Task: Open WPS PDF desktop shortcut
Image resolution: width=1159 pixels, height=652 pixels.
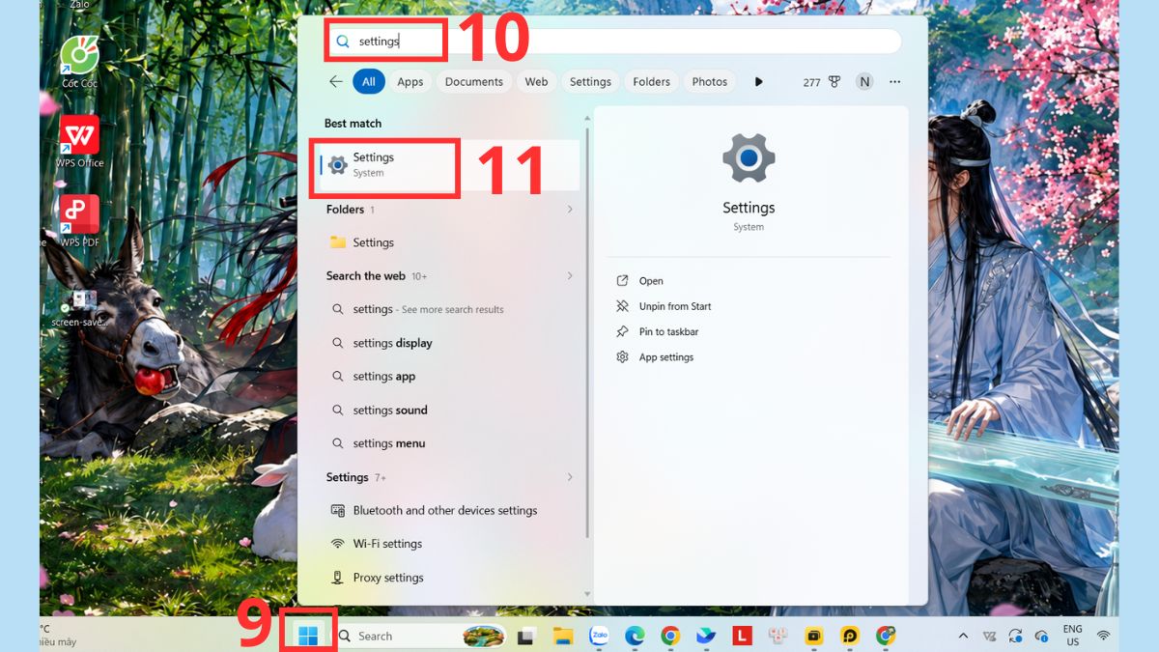Action: coord(81,221)
